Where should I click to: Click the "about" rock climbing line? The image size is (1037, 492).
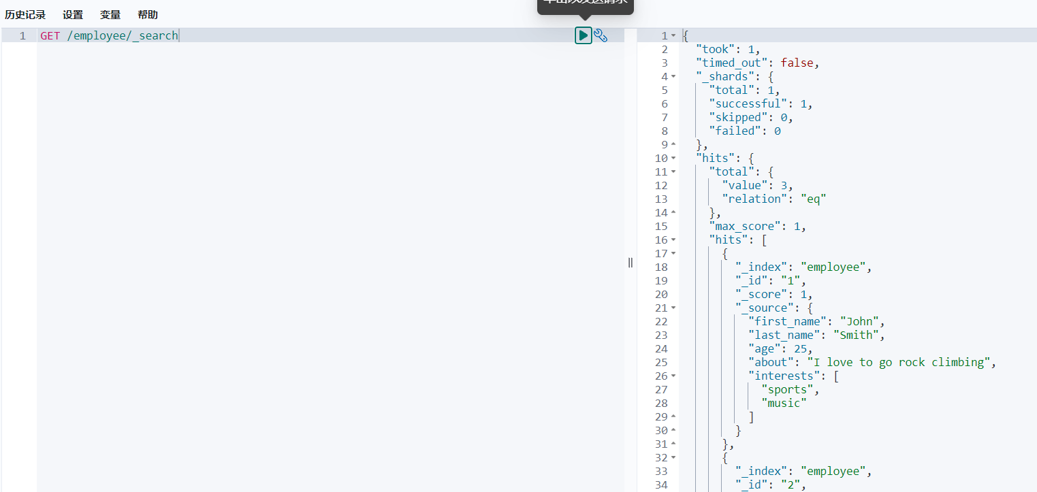coord(872,362)
